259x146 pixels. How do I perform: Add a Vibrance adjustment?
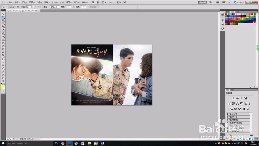(x=229, y=103)
